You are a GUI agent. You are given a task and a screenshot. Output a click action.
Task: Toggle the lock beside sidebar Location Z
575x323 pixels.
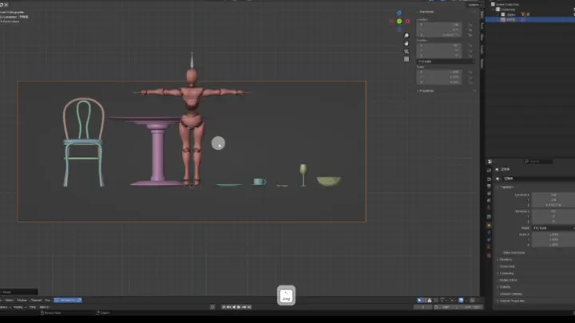click(470, 35)
